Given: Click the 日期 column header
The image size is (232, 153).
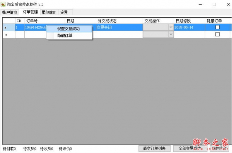Looking at the screenshot, I should point(80,21).
